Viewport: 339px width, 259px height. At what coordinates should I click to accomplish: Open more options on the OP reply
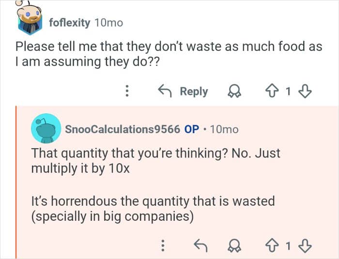tap(163, 246)
